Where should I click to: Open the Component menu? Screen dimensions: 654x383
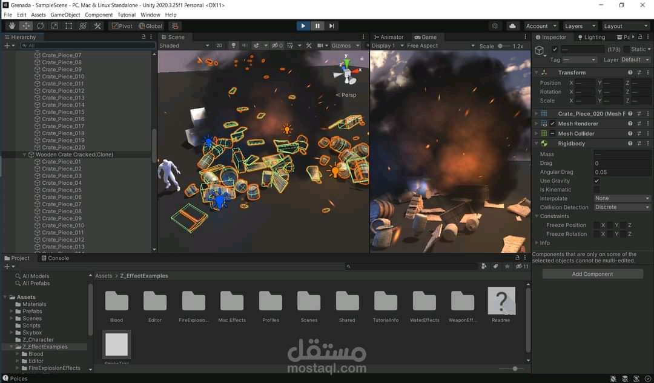[99, 15]
